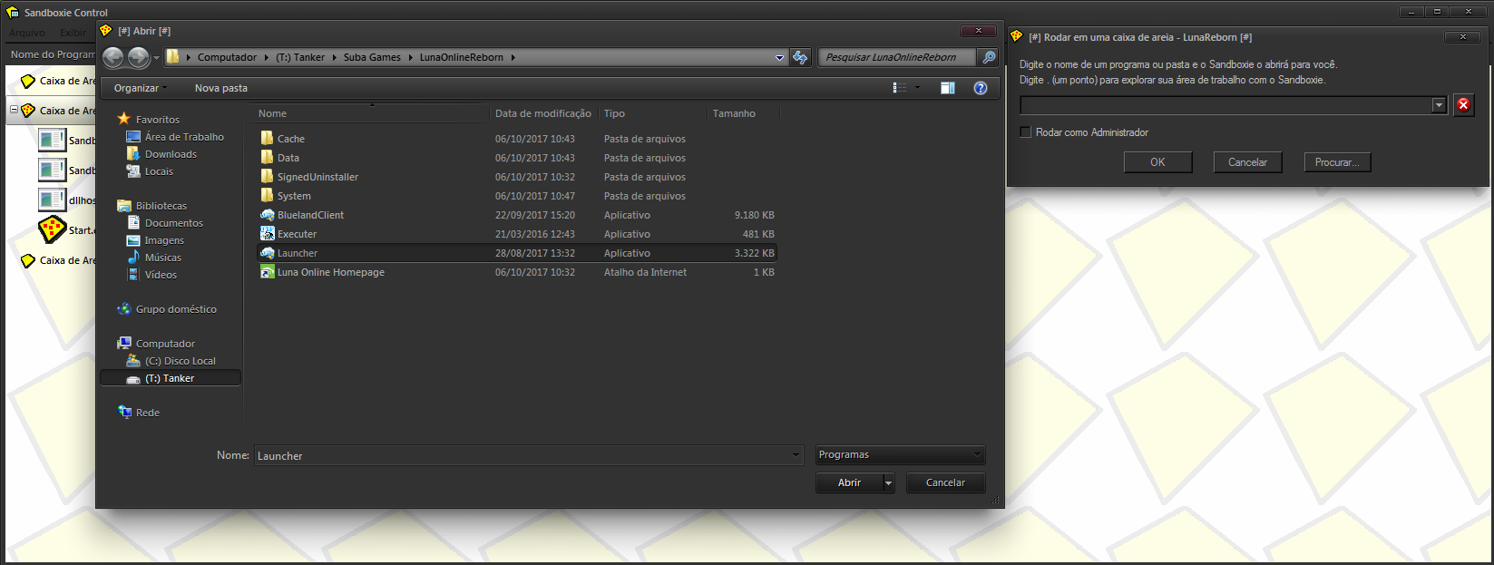Select (T:) Tanker drive in navigation pane

[x=171, y=378]
